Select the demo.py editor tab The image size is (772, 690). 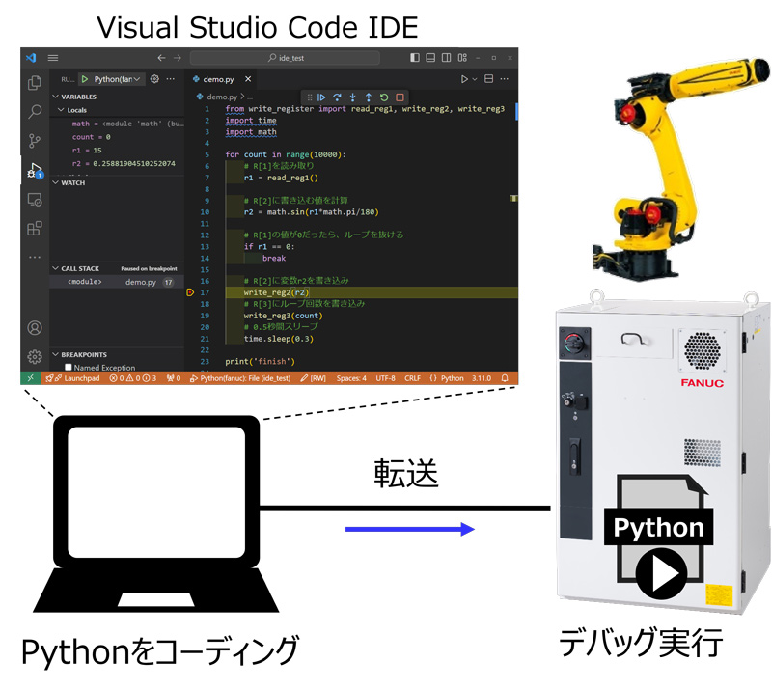[219, 79]
